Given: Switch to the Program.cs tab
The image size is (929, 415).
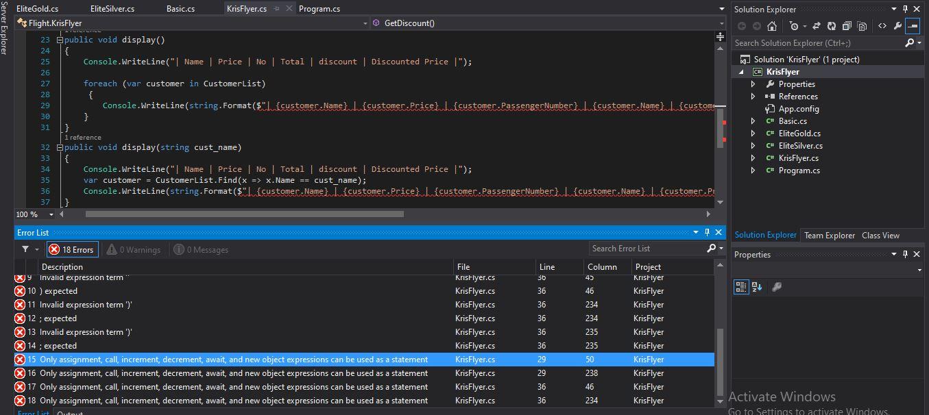Looking at the screenshot, I should coord(319,9).
